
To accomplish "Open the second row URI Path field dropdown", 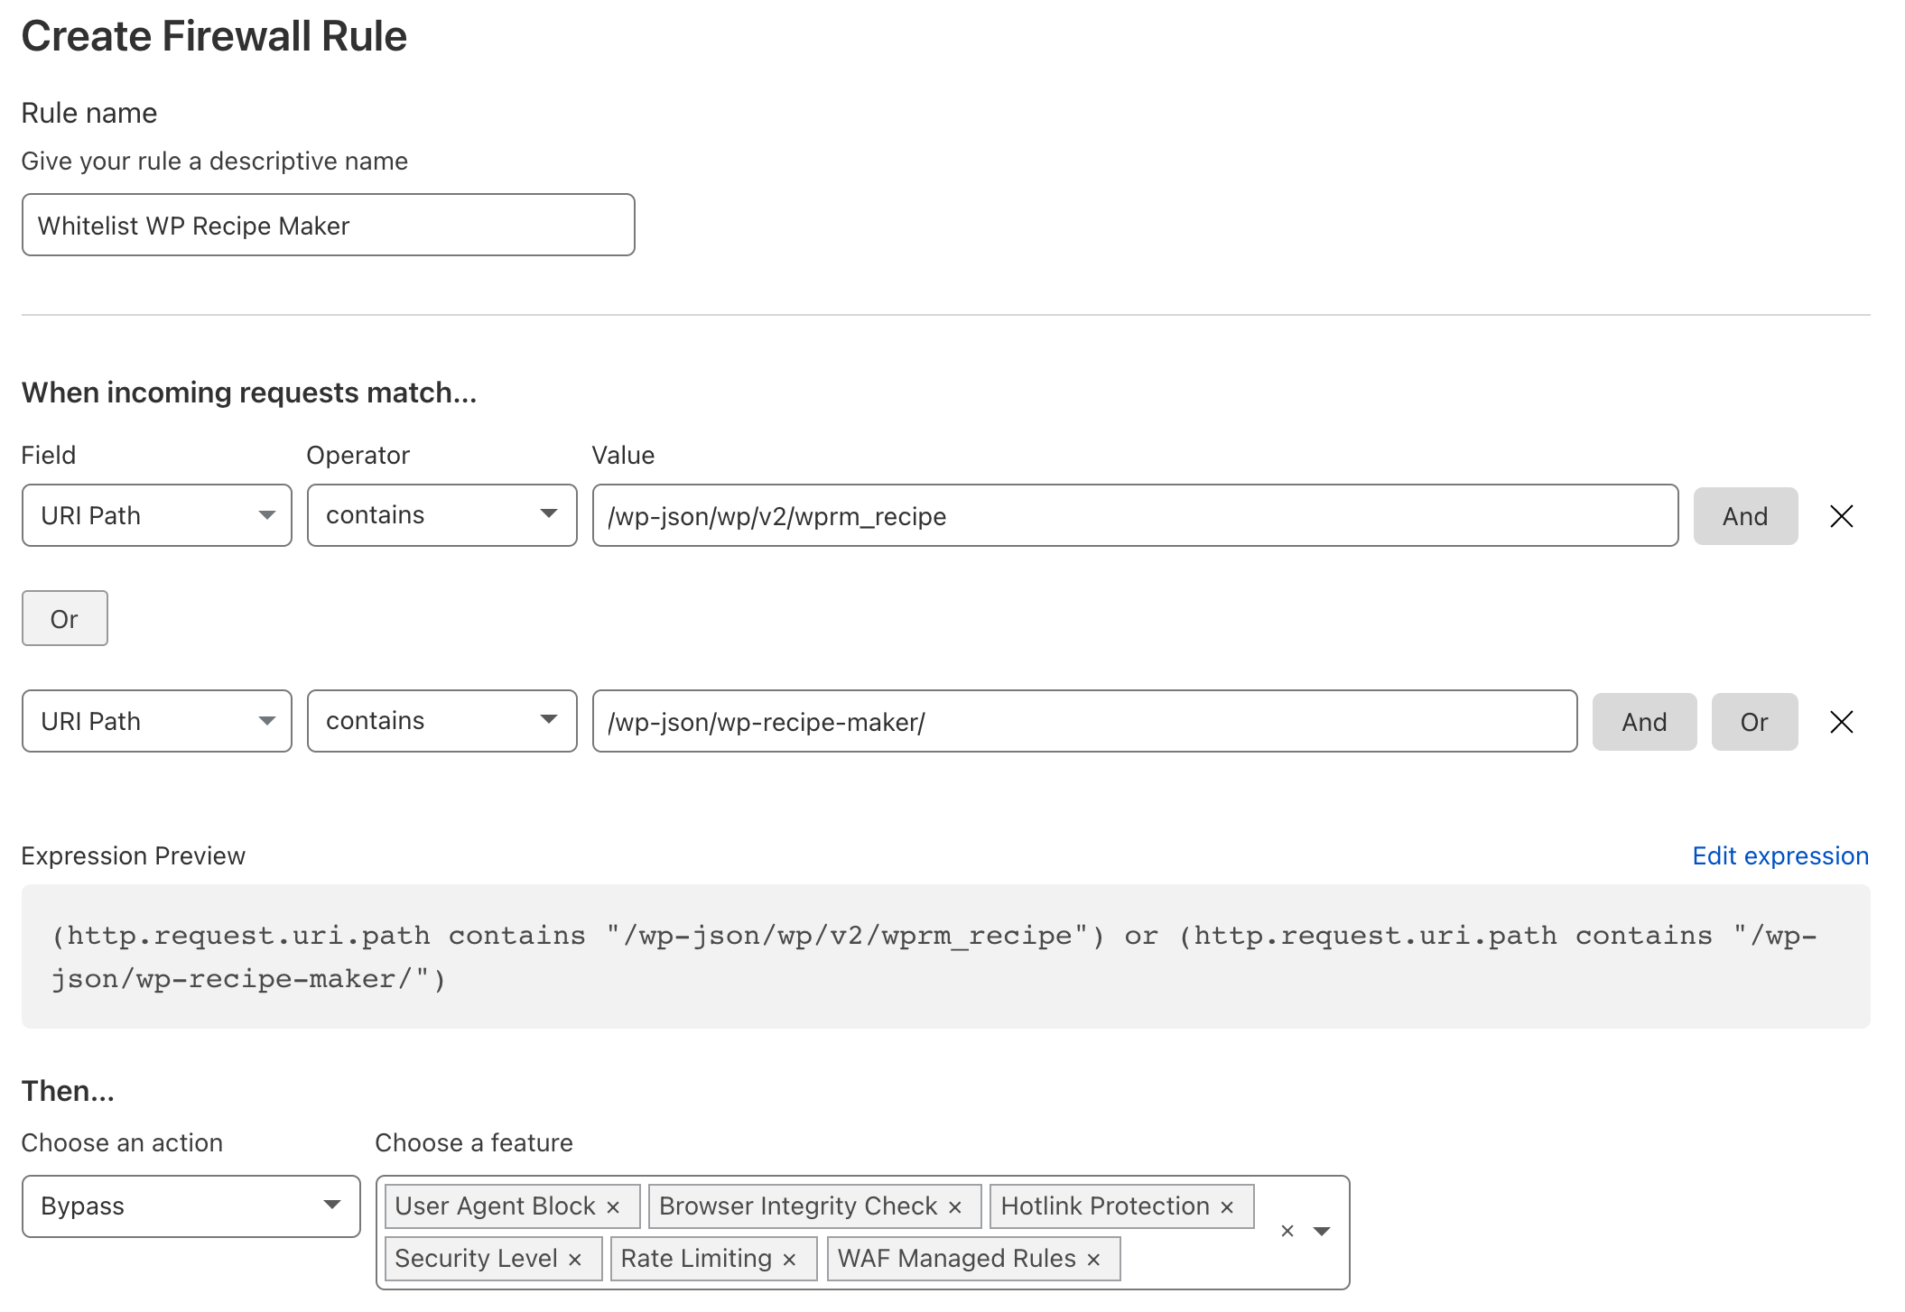I will pyautogui.click(x=157, y=721).
